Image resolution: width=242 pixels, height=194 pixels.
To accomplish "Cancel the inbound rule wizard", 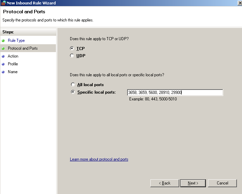I will [222, 183].
